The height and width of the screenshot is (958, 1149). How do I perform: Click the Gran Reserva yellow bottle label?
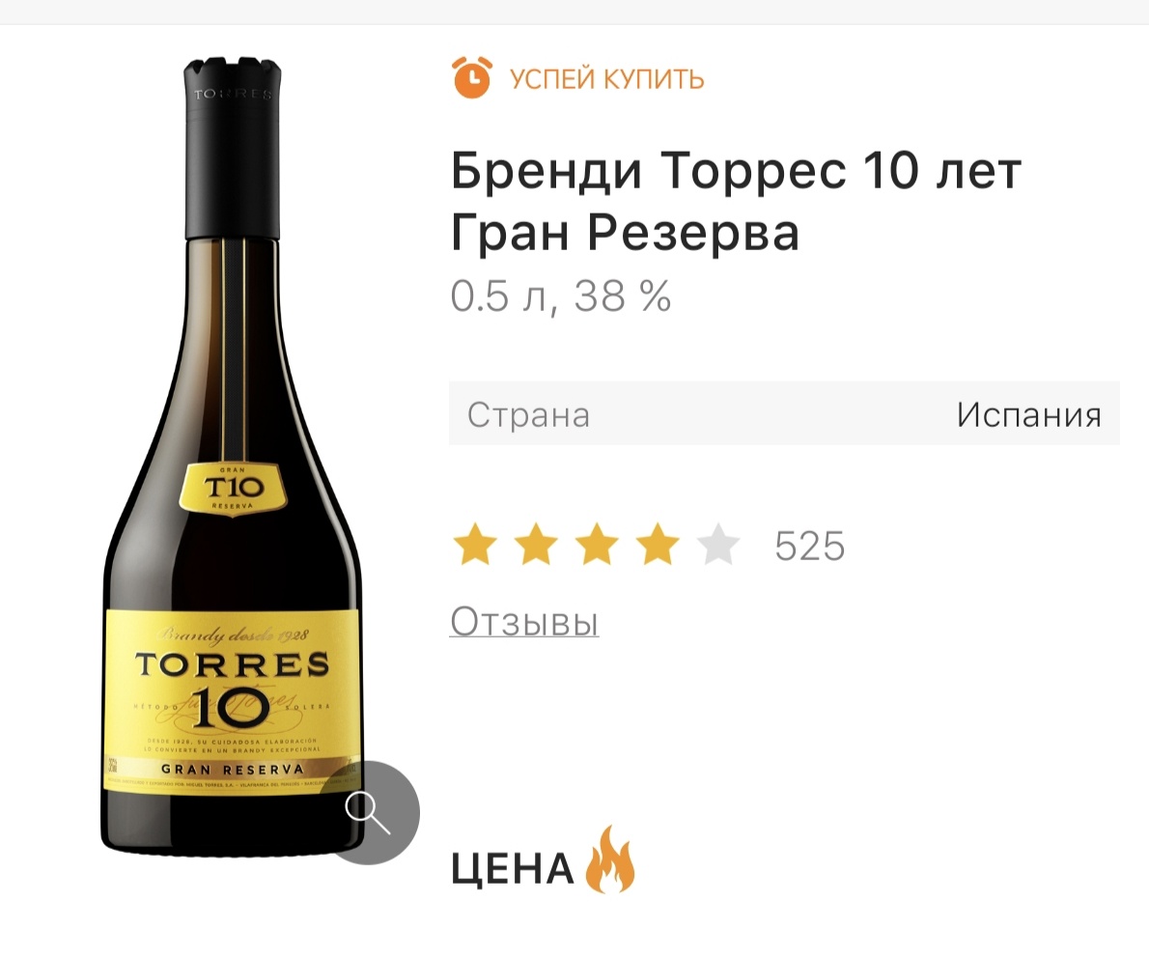point(233,701)
